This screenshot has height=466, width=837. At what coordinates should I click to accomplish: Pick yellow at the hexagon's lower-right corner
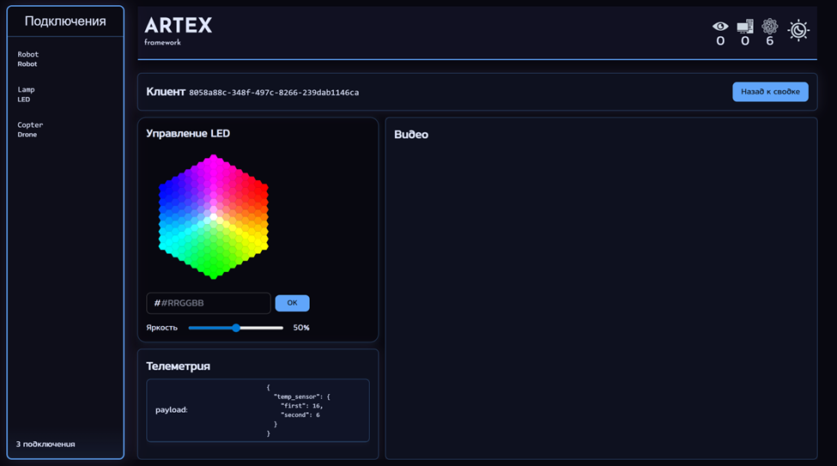[265, 245]
